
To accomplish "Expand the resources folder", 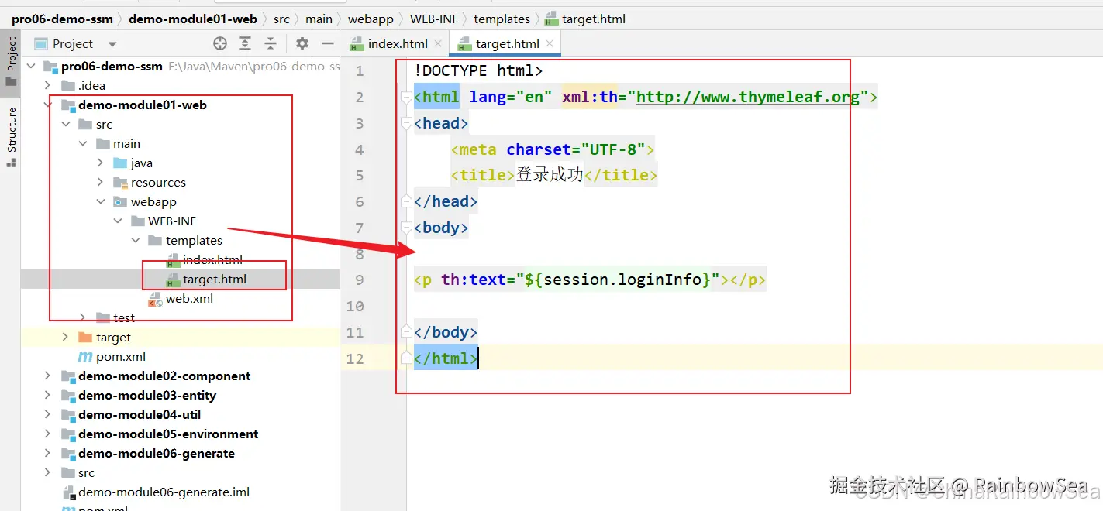I will click(100, 183).
